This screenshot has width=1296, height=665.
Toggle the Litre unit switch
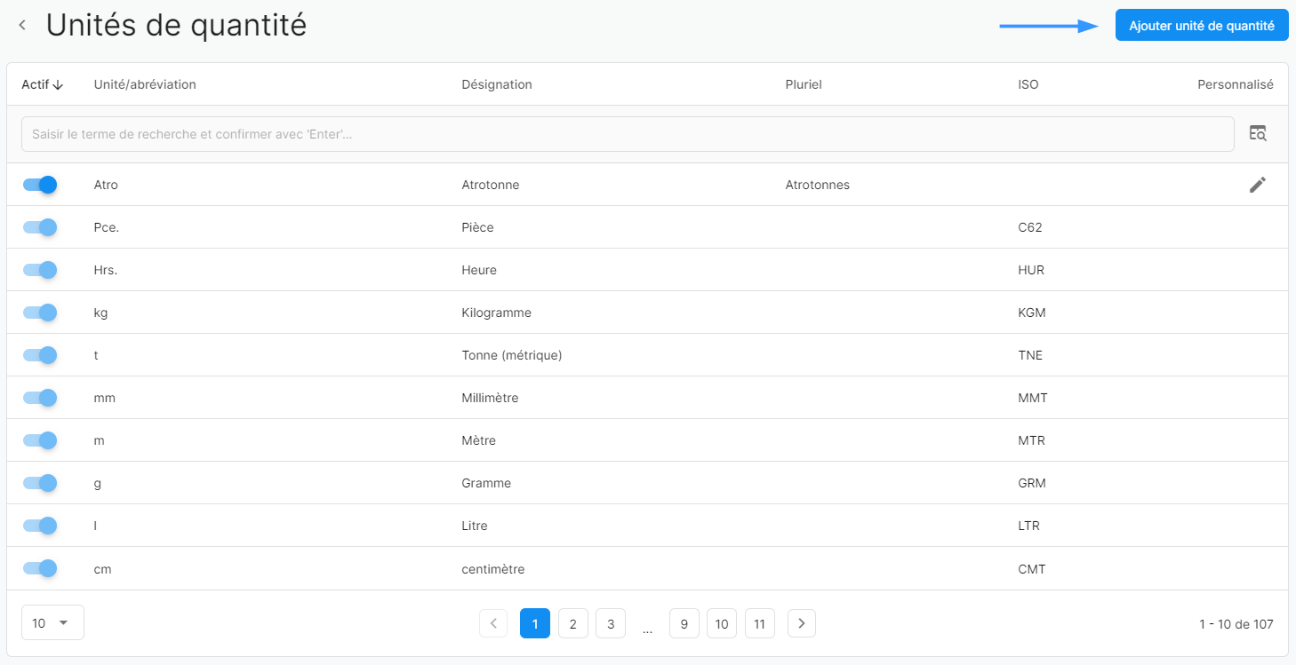pos(40,526)
